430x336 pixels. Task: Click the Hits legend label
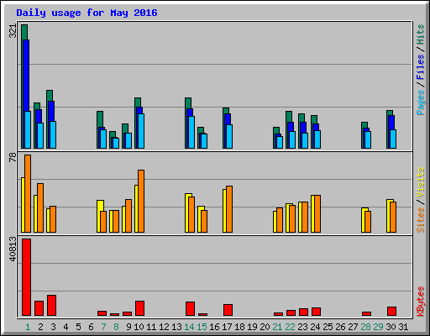[421, 34]
